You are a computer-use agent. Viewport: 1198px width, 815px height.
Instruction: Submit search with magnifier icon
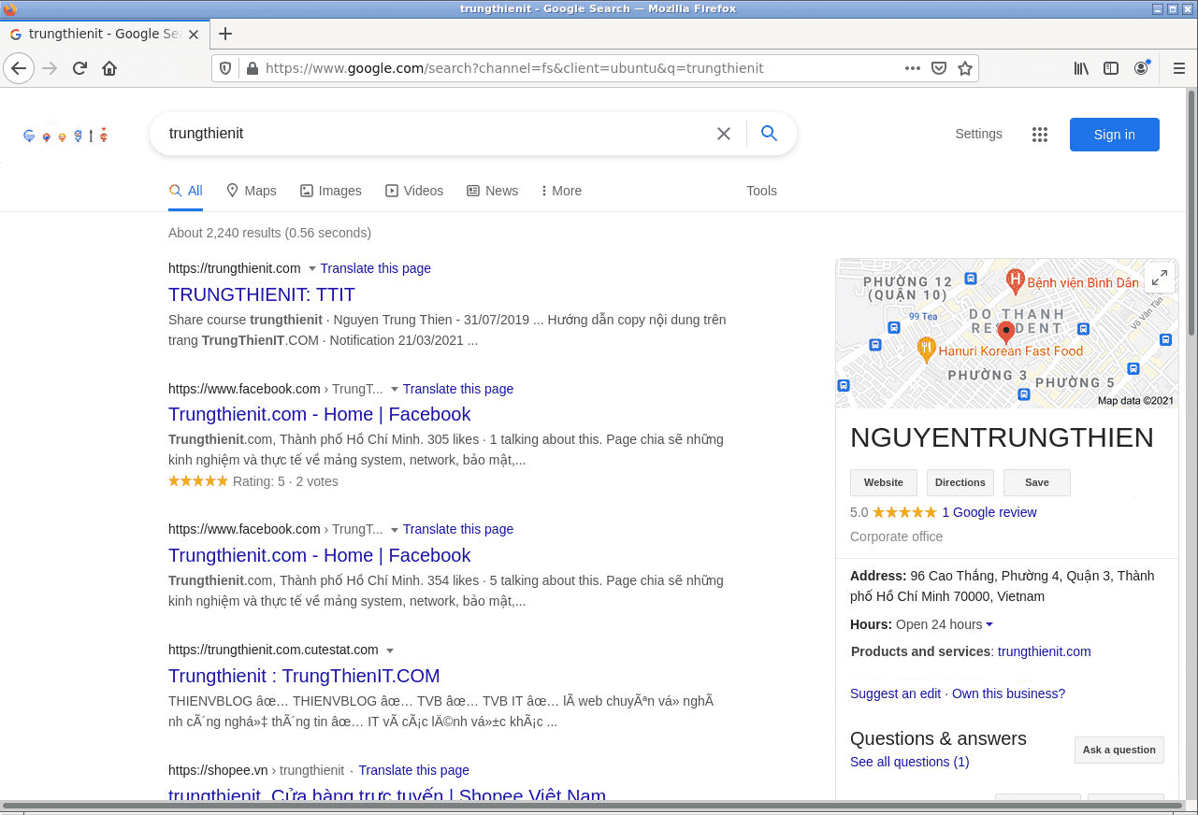[x=769, y=134]
